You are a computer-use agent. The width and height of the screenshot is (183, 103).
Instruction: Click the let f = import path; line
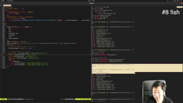pos(17,19)
